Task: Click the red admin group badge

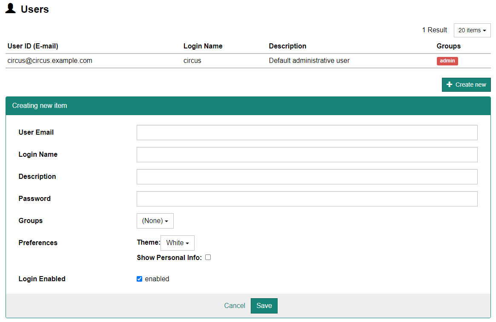Action: 447,61
